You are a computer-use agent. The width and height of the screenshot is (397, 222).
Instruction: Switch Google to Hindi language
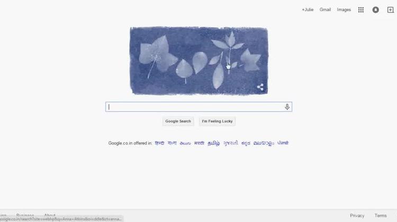[159, 143]
